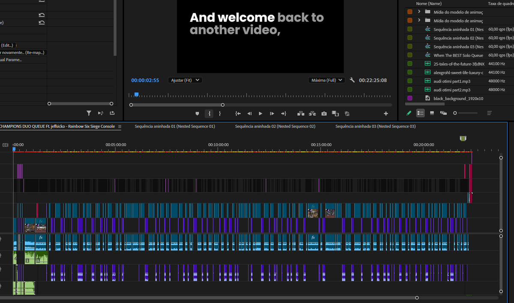The image size is (514, 303).
Task: Switch to Sequência aninhada 01 timeline tab
Action: [175, 126]
